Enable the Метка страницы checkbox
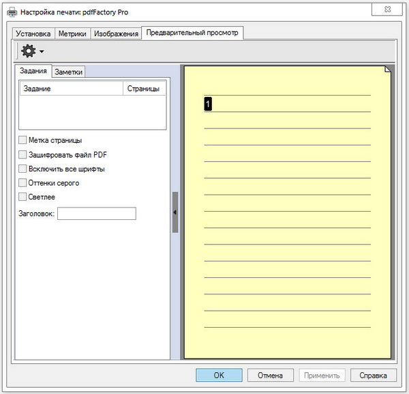409x394 pixels. pos(23,140)
